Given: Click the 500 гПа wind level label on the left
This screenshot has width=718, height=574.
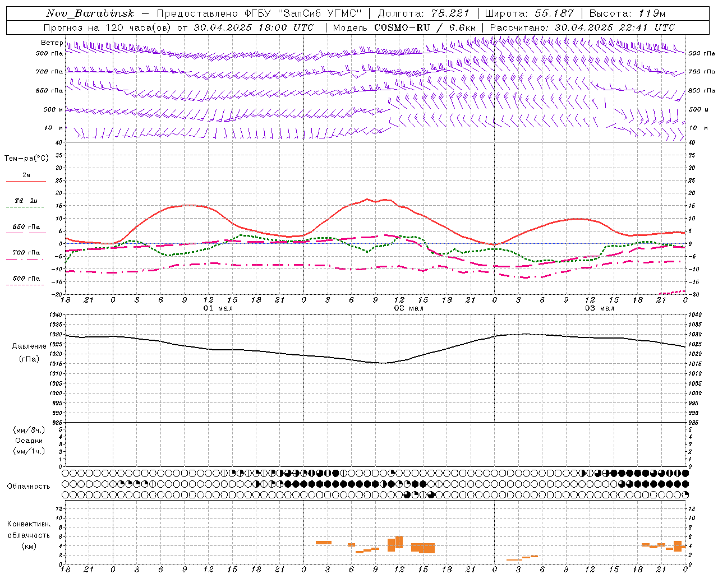Looking at the screenshot, I should pyautogui.click(x=49, y=53).
